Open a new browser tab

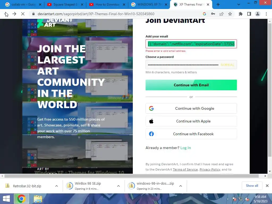[218, 5]
